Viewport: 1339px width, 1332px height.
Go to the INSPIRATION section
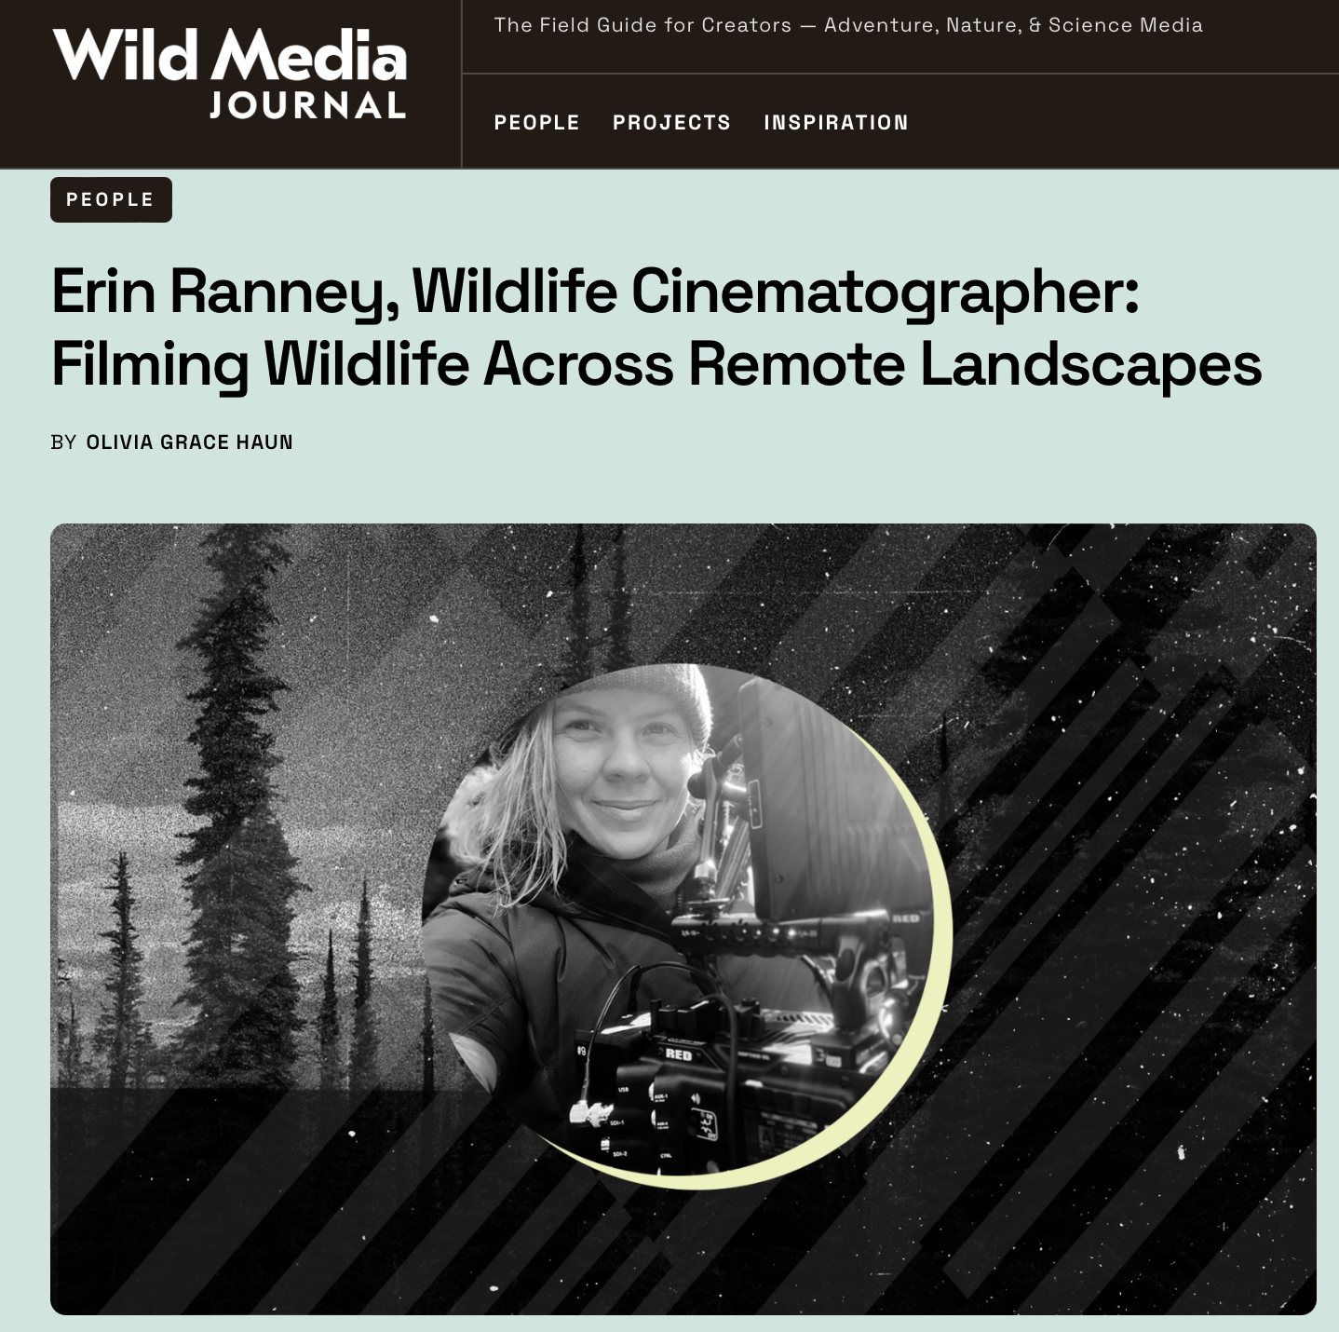[x=835, y=123]
